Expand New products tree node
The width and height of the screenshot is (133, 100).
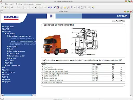tap(3, 27)
